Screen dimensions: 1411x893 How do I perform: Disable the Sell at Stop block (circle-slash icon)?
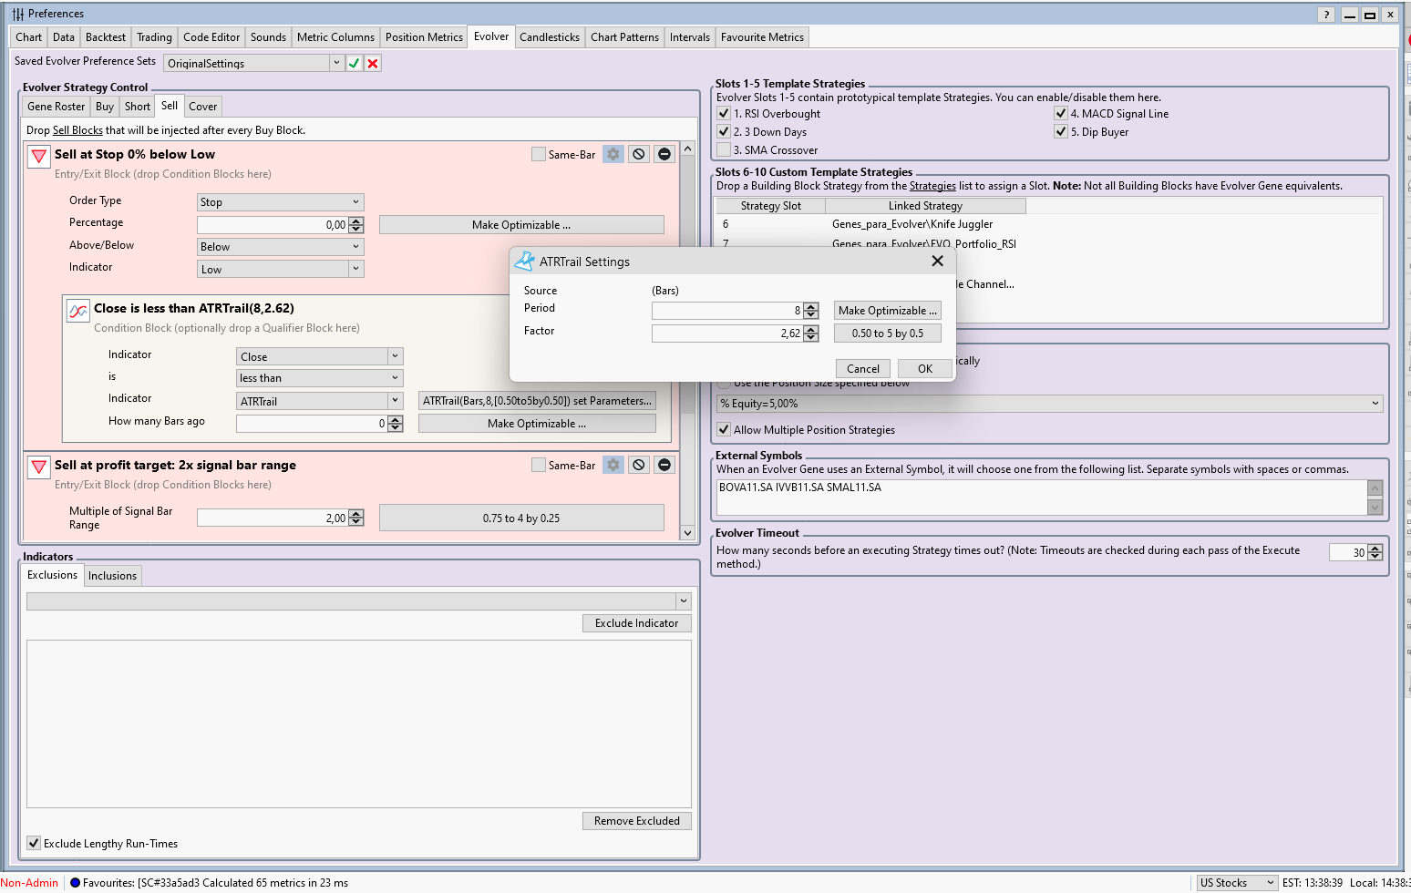639,154
